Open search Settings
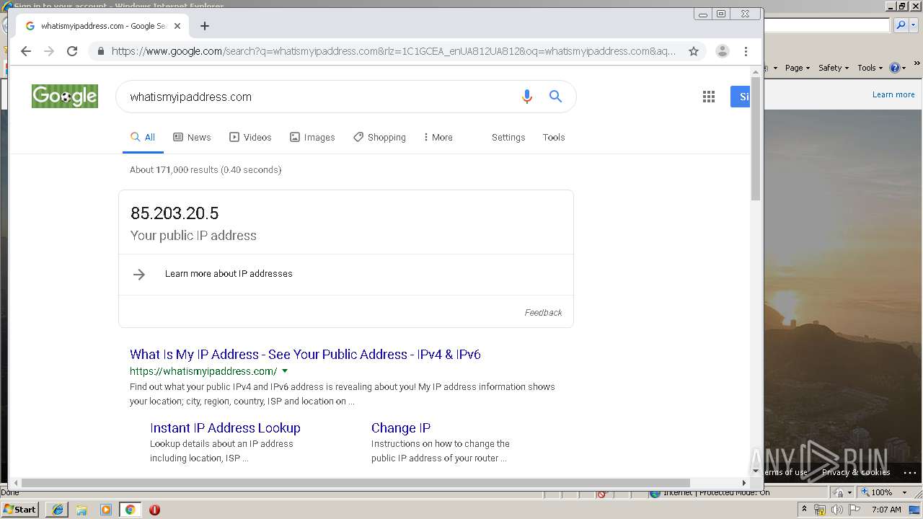The height and width of the screenshot is (519, 923). [x=508, y=137]
